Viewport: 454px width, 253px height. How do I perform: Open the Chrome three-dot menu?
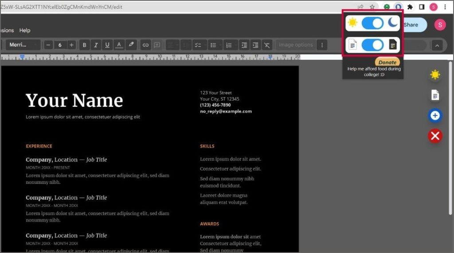[x=445, y=7]
